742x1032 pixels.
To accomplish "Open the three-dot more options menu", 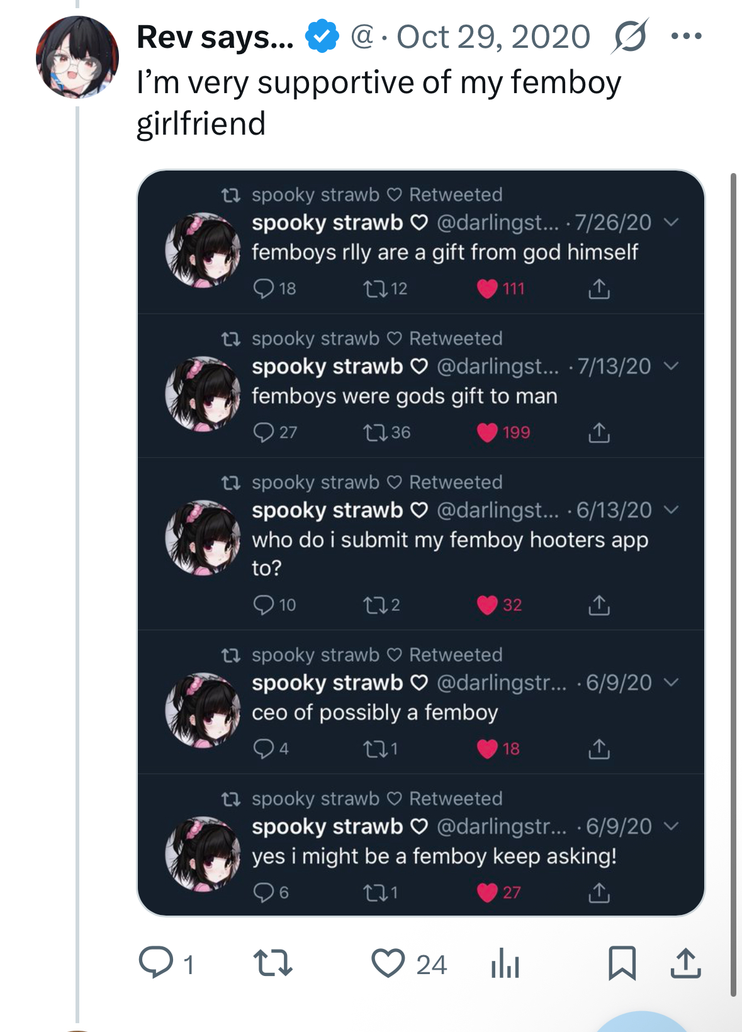I will [686, 36].
